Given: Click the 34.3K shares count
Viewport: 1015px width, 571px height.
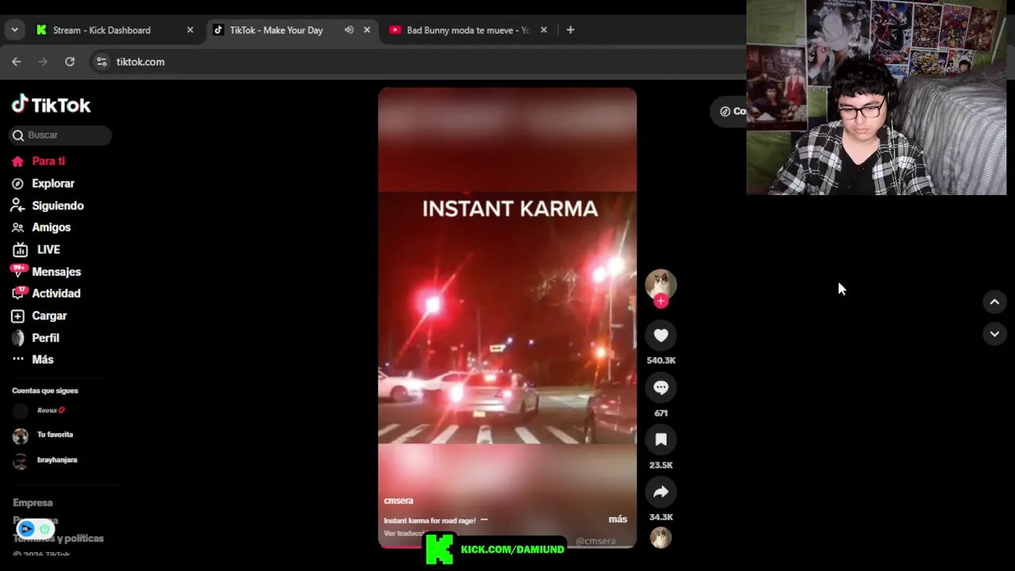Looking at the screenshot, I should [661, 517].
